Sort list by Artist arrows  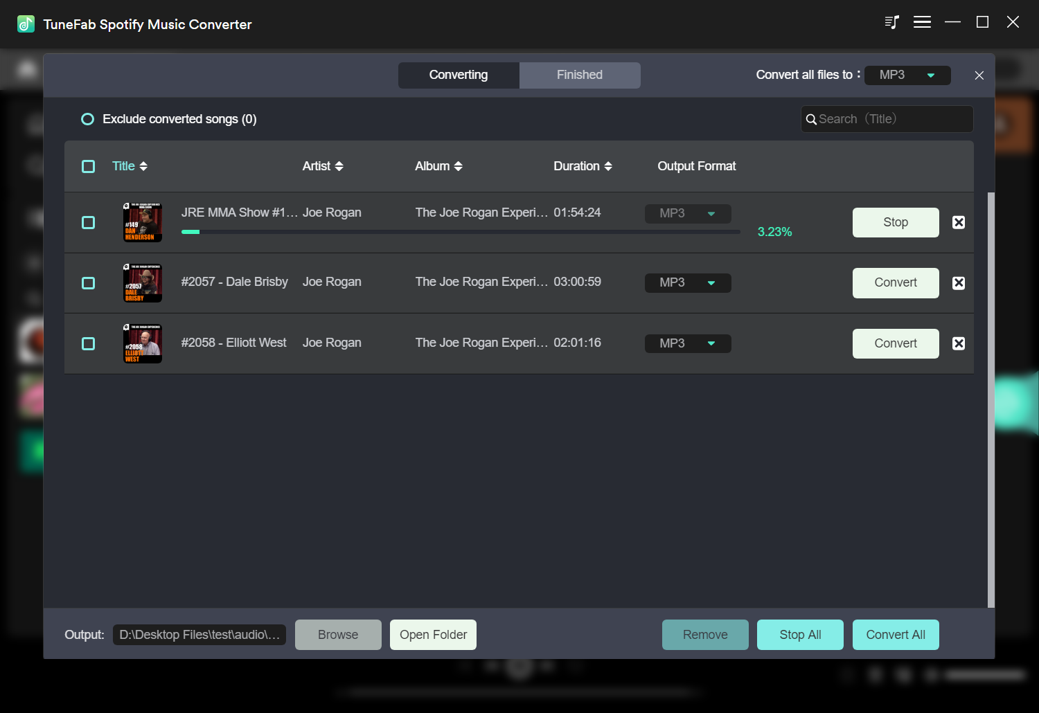[339, 166]
